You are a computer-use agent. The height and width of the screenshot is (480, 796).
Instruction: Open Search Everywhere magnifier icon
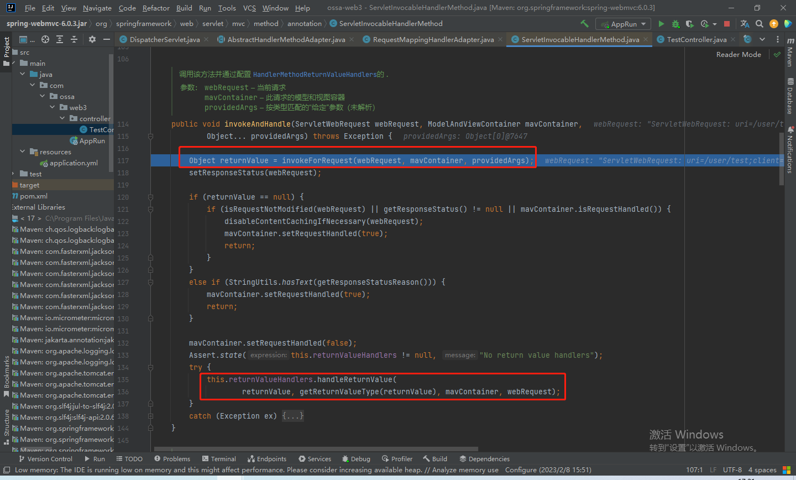pyautogui.click(x=760, y=24)
